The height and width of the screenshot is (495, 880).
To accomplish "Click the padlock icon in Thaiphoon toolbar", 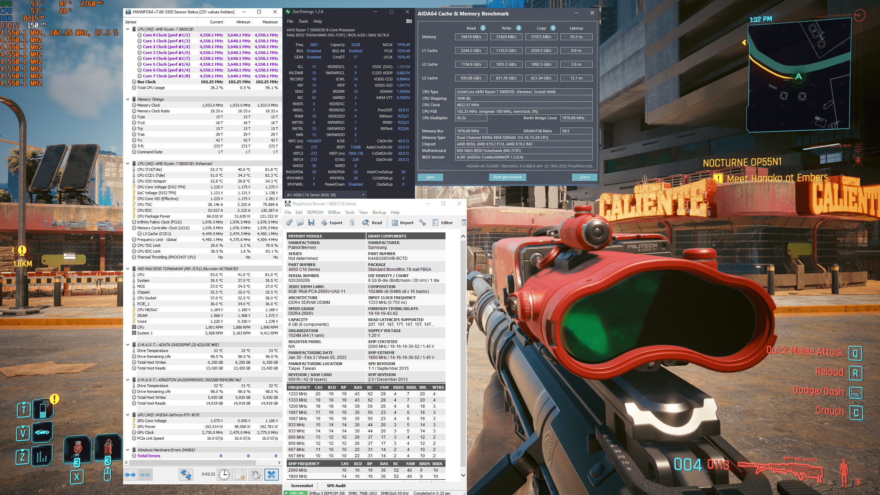I will point(352,223).
